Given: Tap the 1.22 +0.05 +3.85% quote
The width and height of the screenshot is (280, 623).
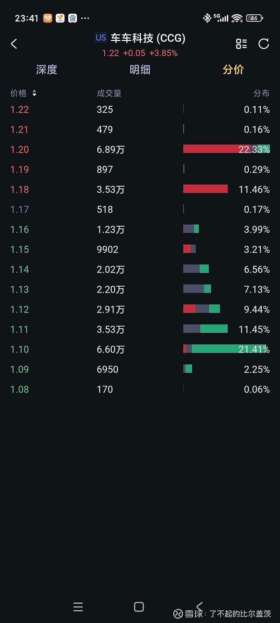Looking at the screenshot, I should coord(140,53).
